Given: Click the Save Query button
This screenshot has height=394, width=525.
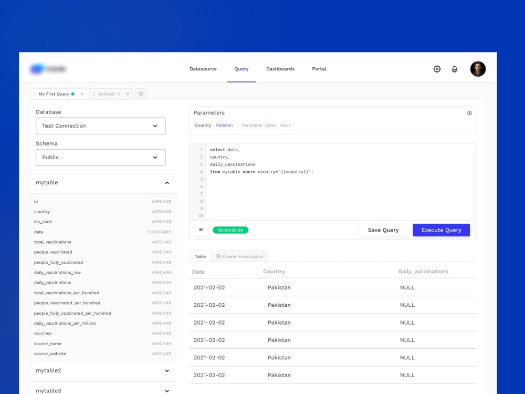Looking at the screenshot, I should point(383,230).
